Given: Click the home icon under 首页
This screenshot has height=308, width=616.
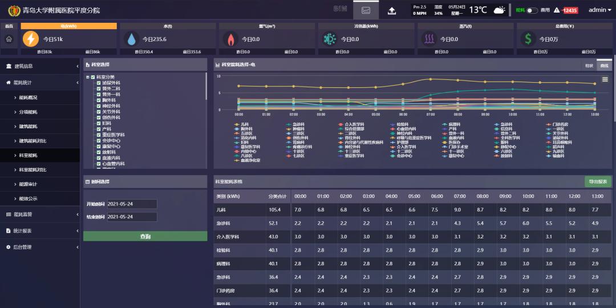Looking at the screenshot, I should click(9, 39).
